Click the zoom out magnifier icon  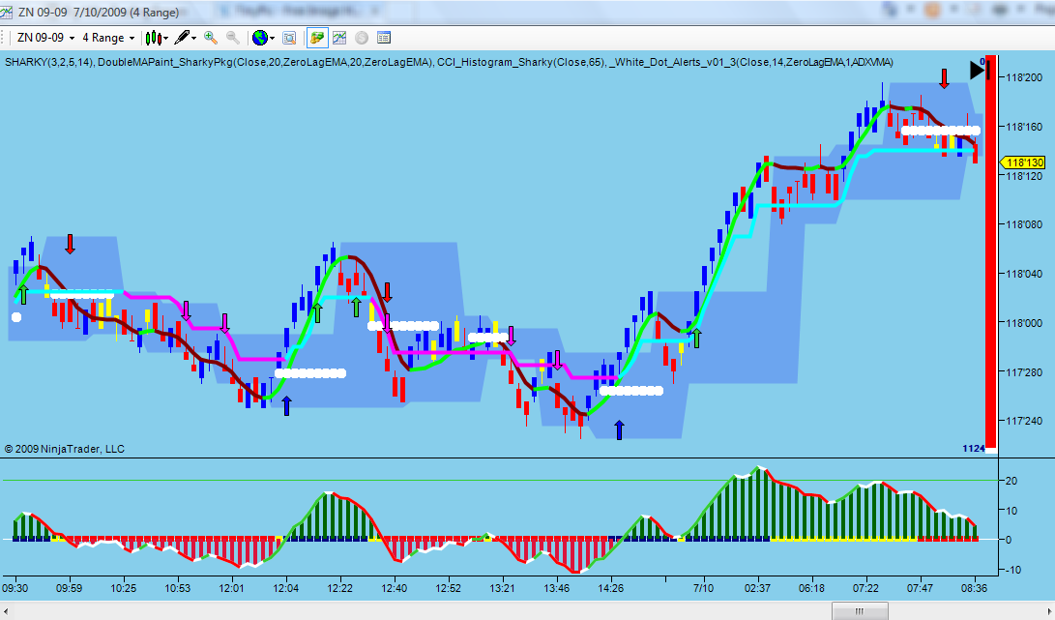[233, 38]
